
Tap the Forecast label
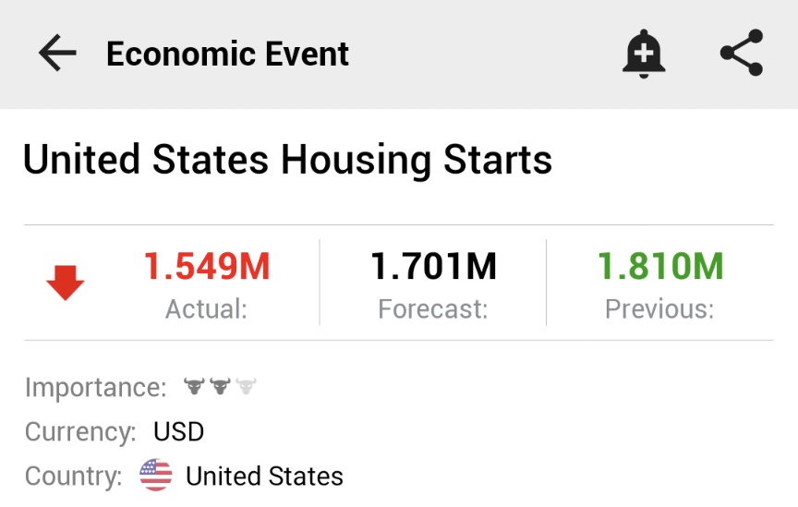(432, 308)
